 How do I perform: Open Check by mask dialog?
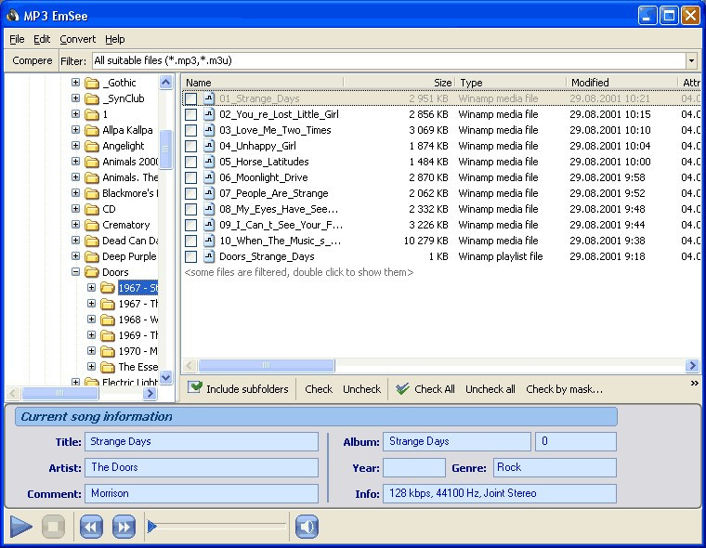click(564, 389)
